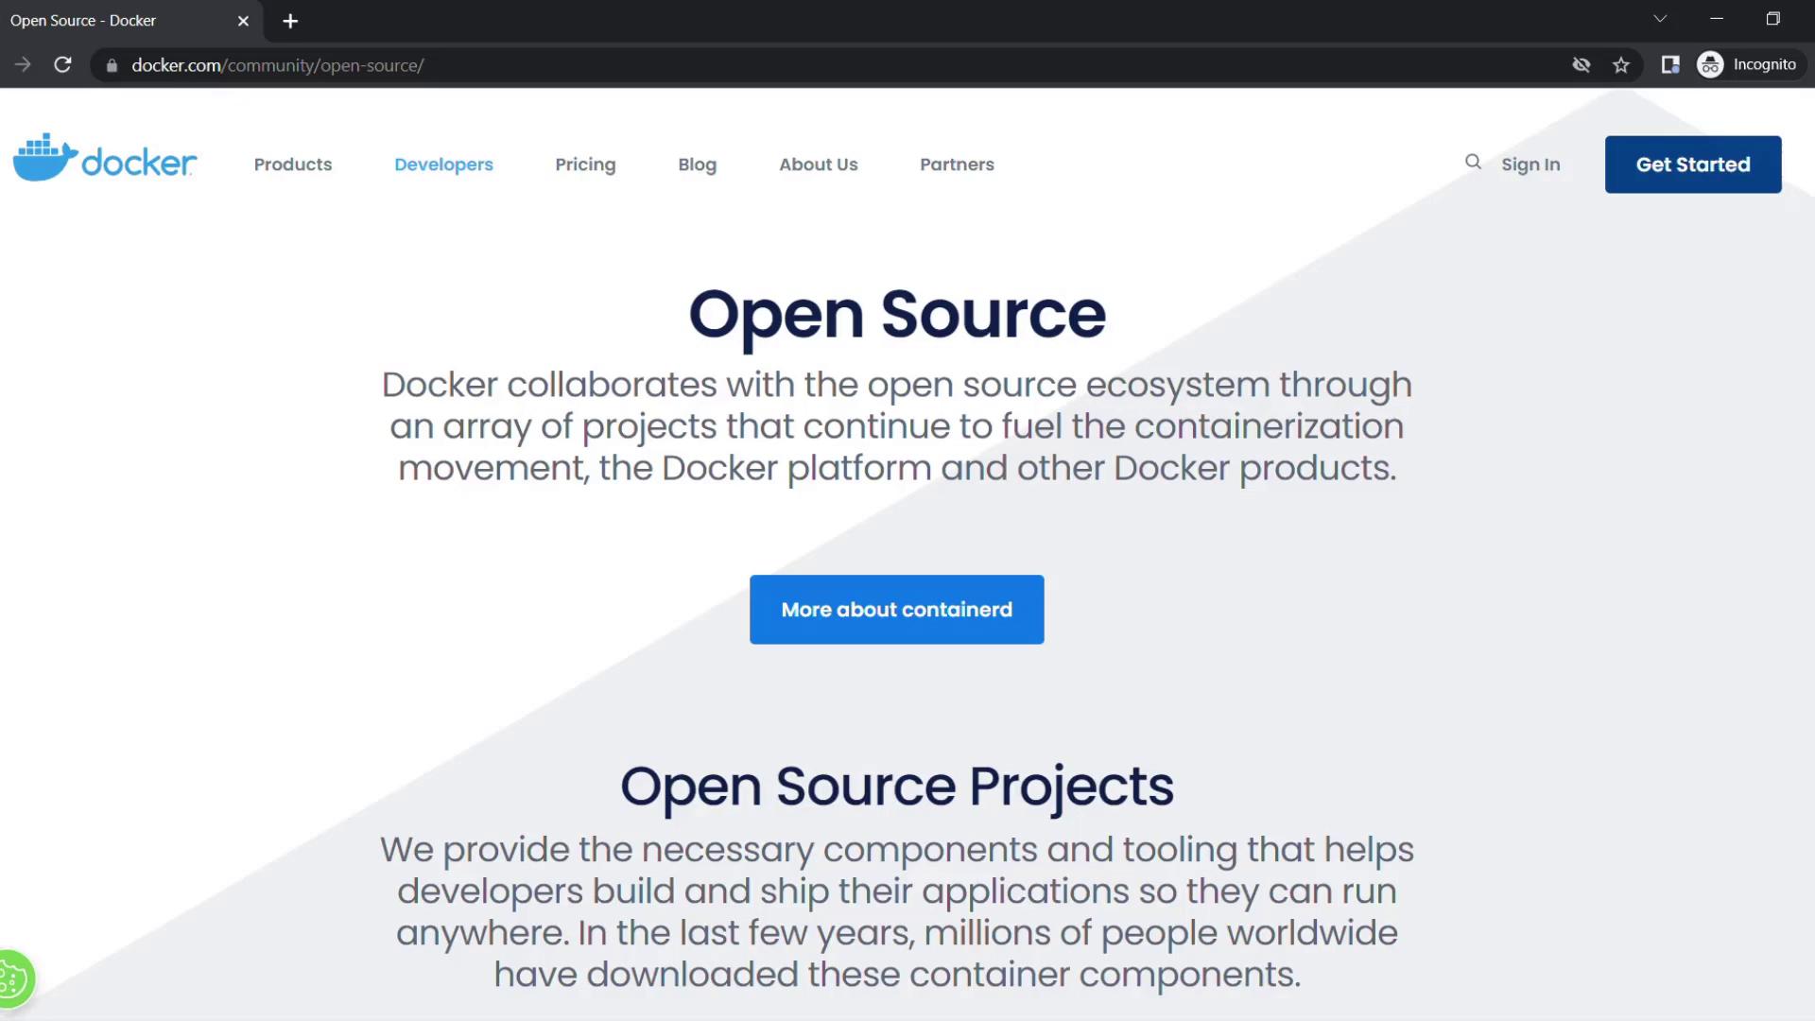Open the site search magnifier icon
This screenshot has width=1815, height=1021.
(1473, 163)
